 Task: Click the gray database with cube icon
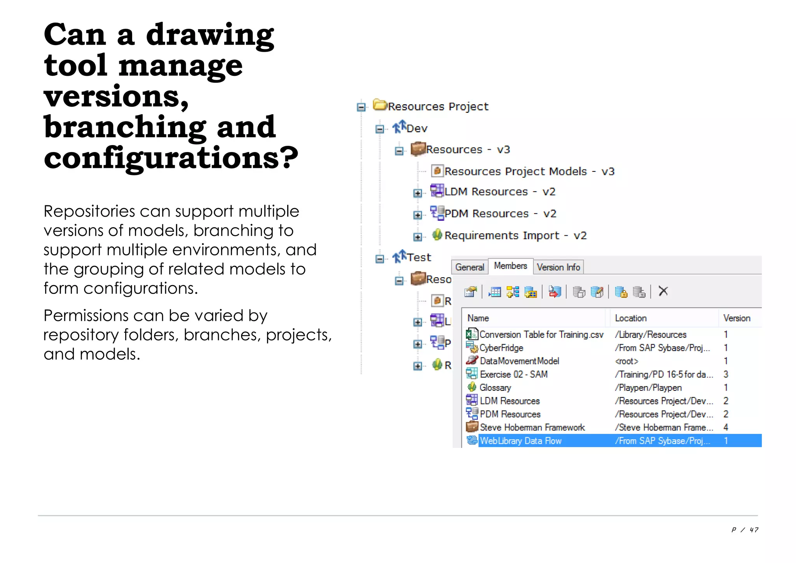click(x=579, y=292)
